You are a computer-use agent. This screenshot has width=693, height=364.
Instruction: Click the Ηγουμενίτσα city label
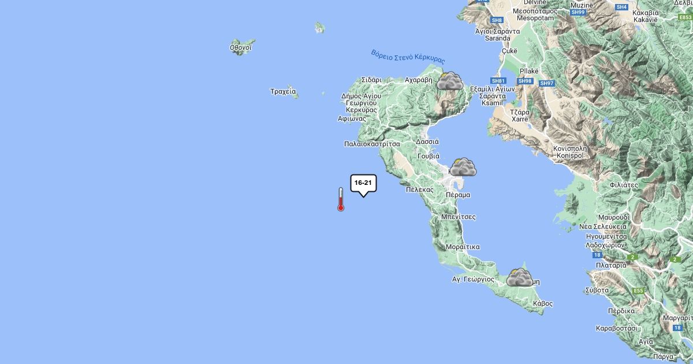pos(606,236)
